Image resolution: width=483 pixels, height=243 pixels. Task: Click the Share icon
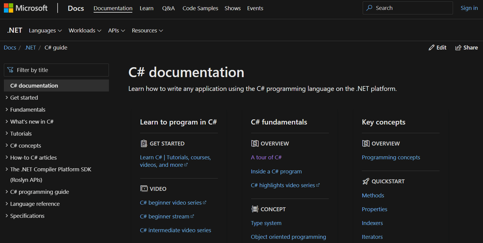458,47
